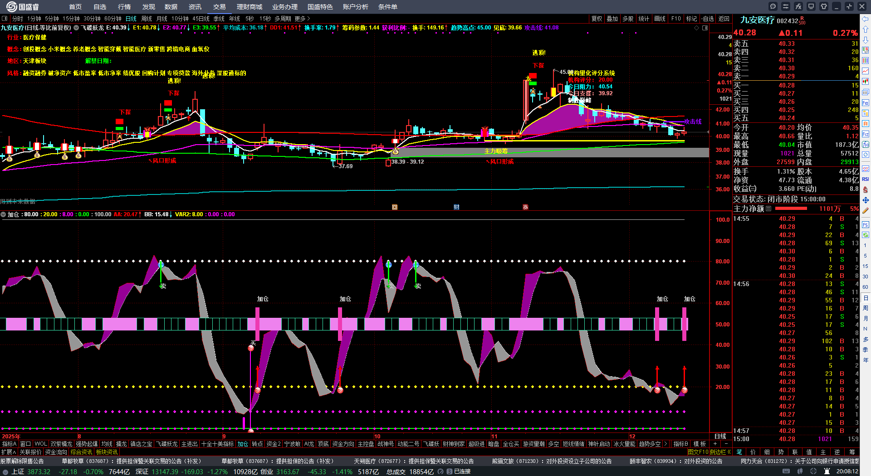The image size is (871, 476).
Task: Click the small panel icon before 分时
Action: [5, 19]
